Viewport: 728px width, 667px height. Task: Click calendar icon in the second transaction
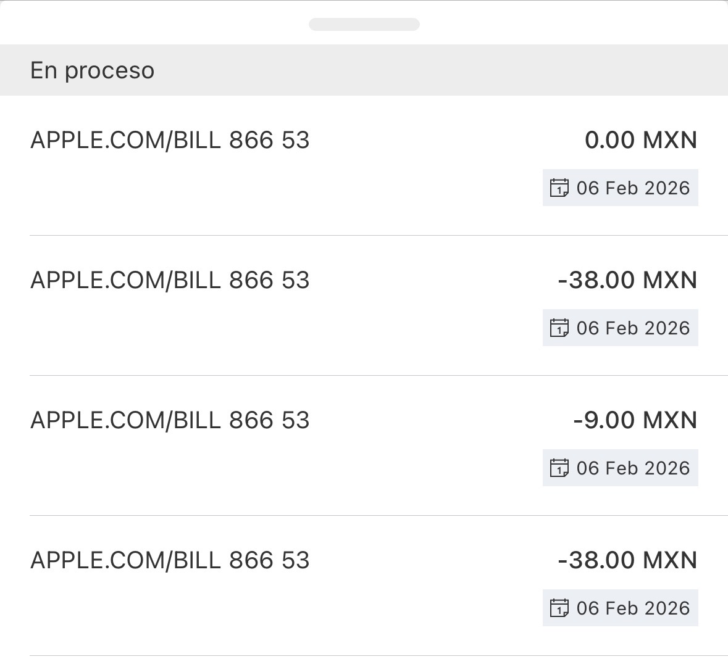click(559, 328)
